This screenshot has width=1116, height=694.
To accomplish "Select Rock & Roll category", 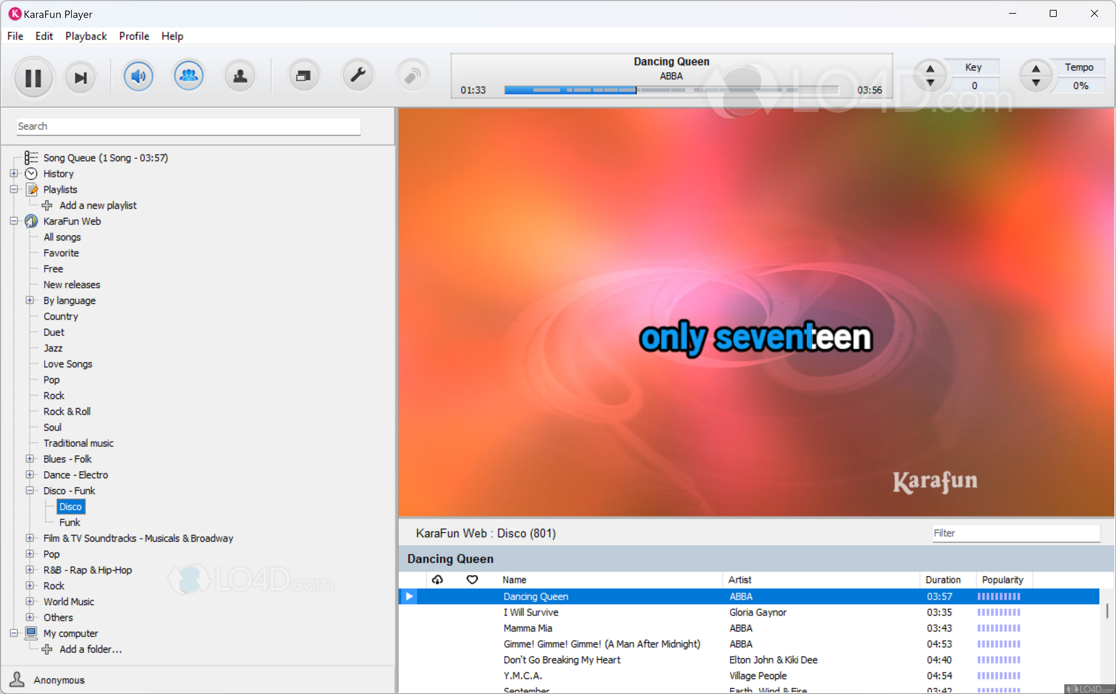I will (67, 411).
